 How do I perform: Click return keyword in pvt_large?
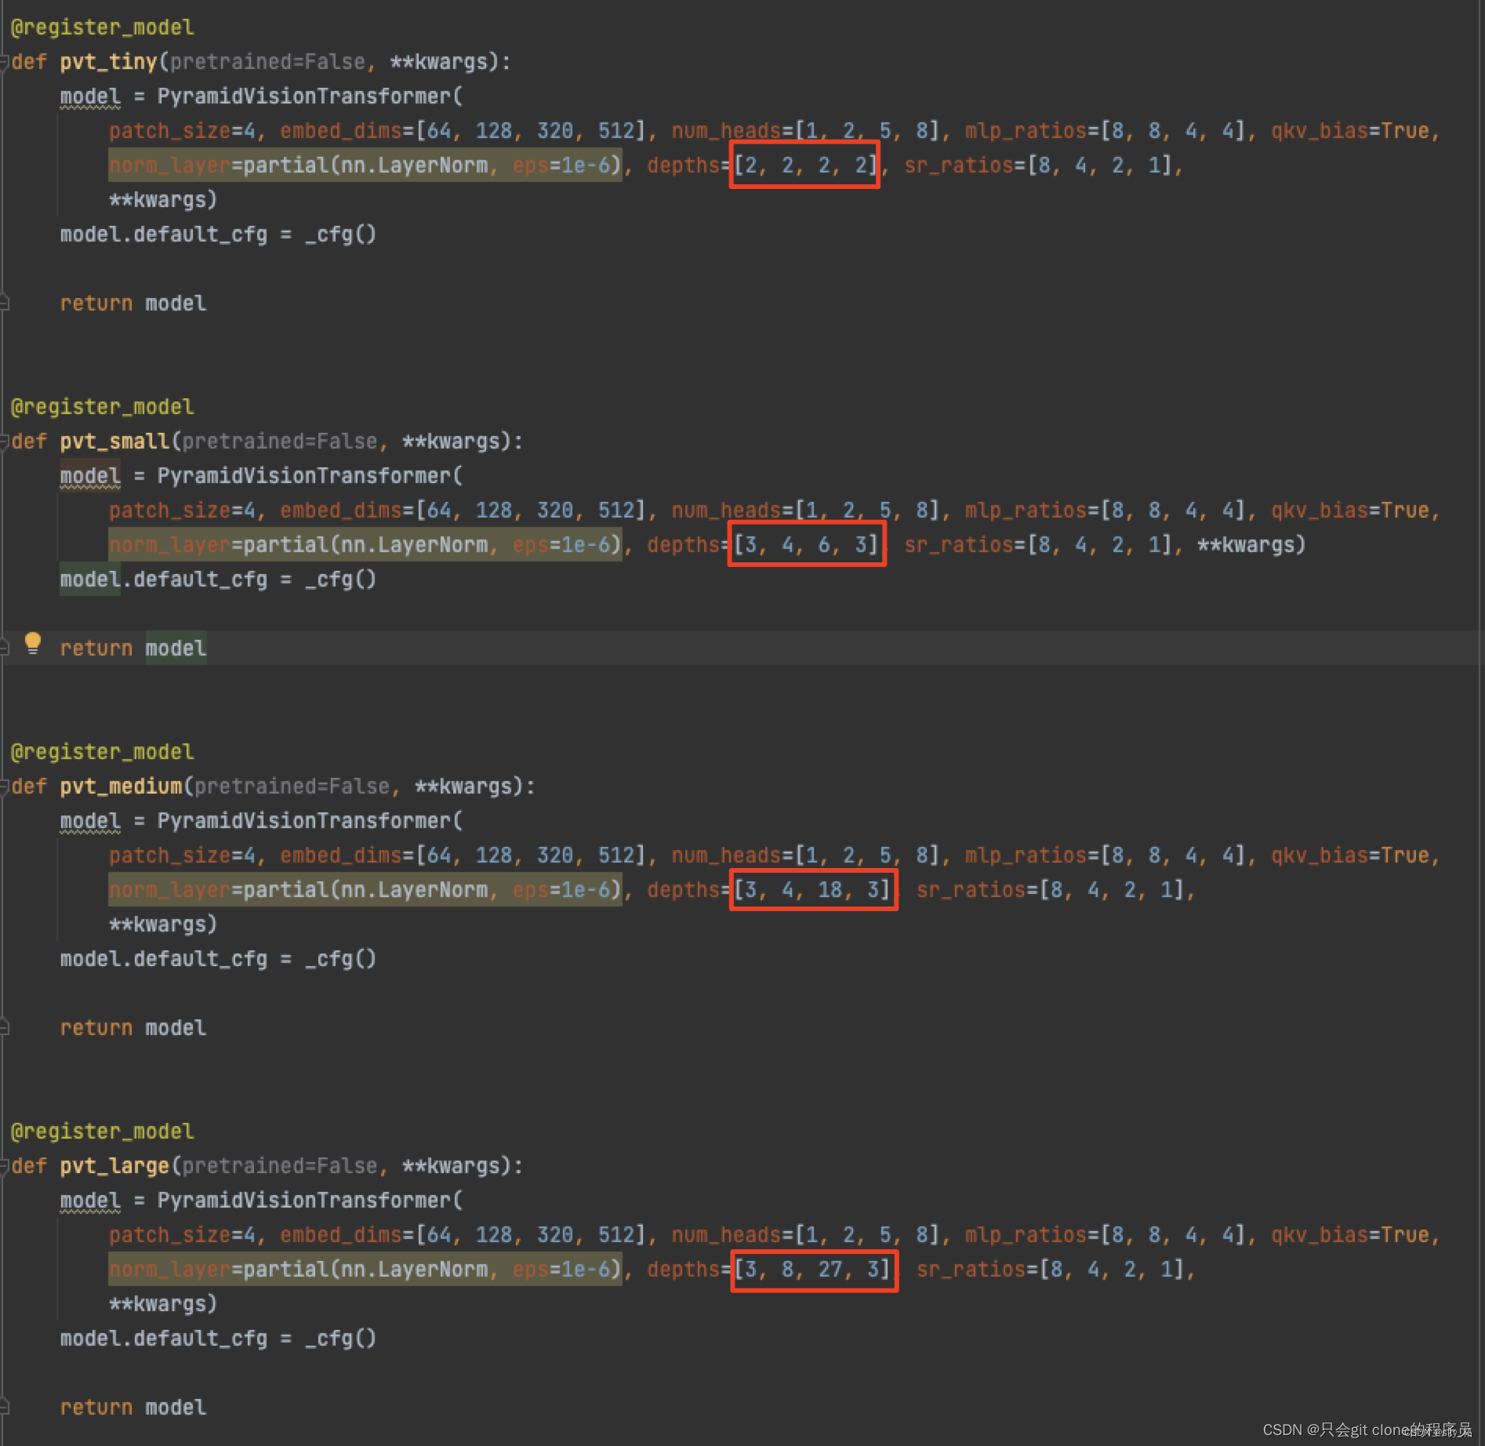coord(96,1408)
